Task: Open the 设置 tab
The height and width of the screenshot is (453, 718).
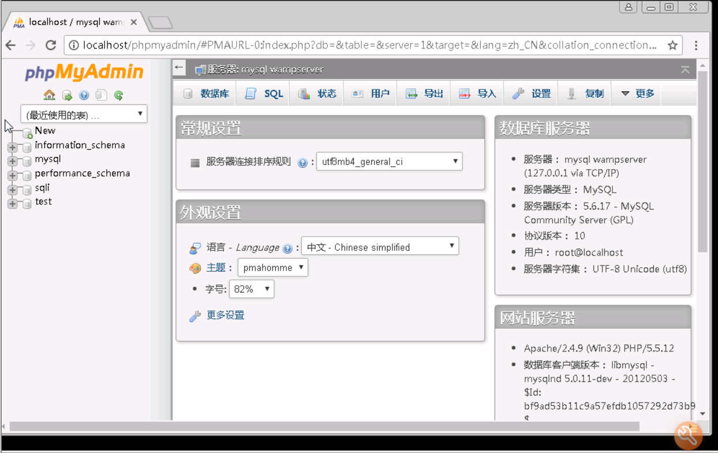Action: pos(530,93)
